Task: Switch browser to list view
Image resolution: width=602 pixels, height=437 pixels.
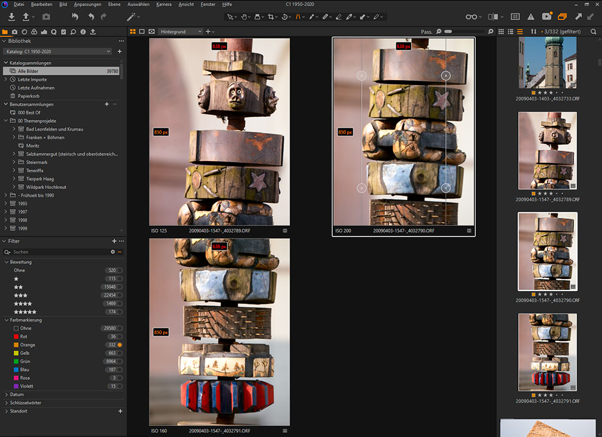Action: [x=511, y=32]
